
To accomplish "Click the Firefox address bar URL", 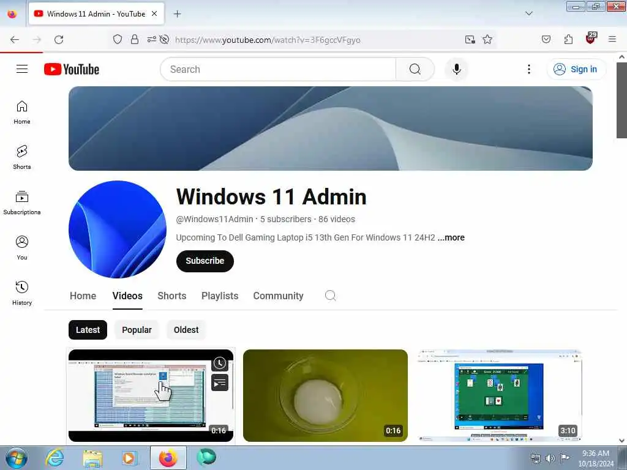I will [x=268, y=40].
